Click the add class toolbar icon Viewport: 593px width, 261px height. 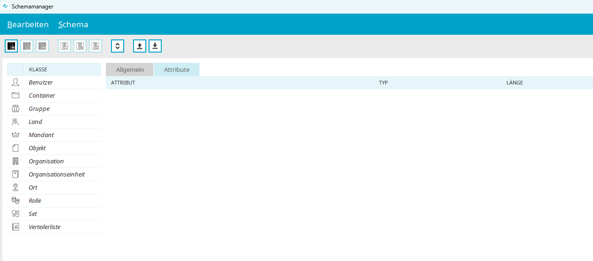11,46
